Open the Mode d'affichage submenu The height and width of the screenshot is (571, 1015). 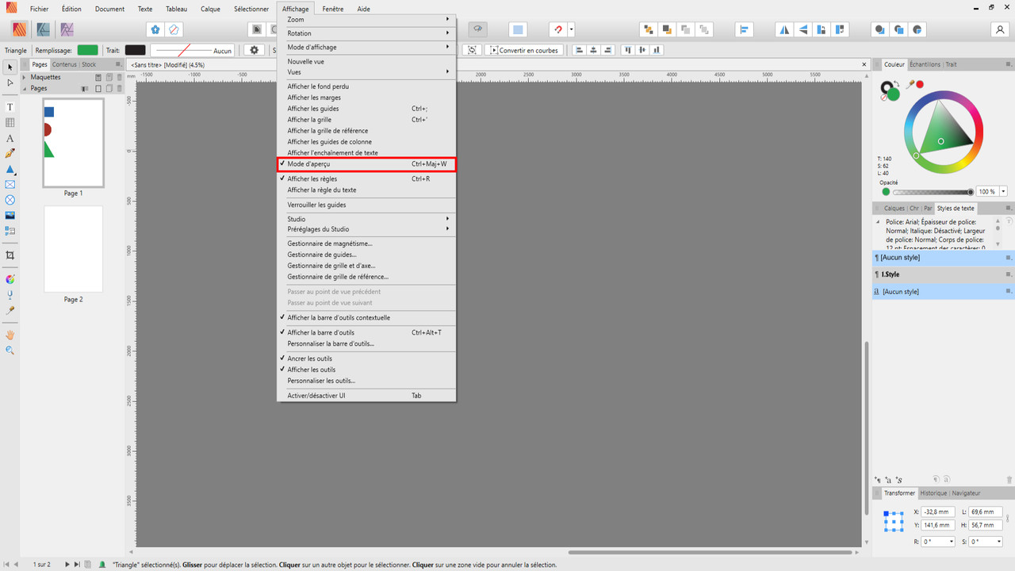click(366, 48)
